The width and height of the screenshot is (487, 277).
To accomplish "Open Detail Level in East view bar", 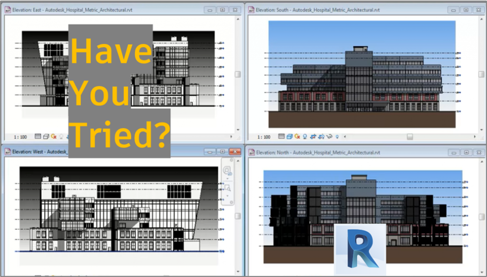I will click(38, 136).
